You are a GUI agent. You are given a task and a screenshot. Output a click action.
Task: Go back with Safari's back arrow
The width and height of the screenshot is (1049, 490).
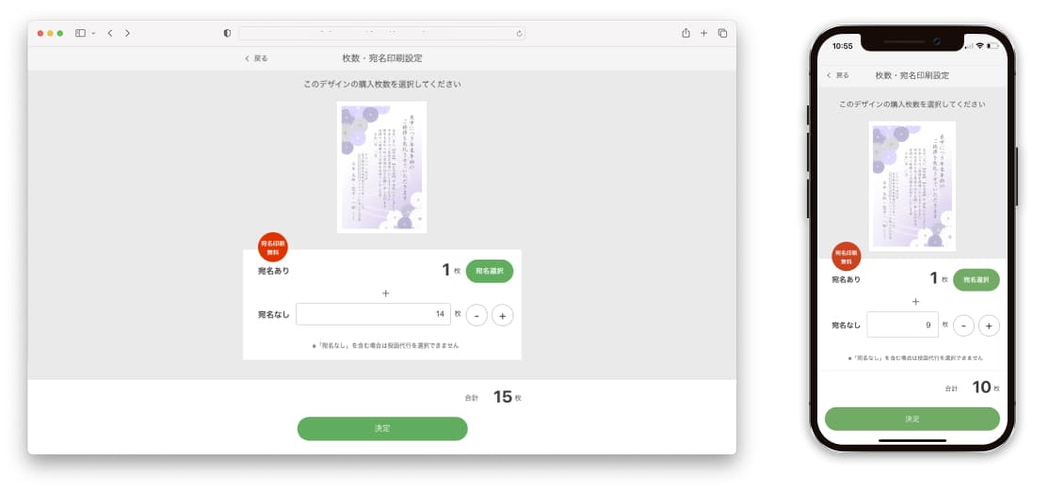(x=110, y=33)
